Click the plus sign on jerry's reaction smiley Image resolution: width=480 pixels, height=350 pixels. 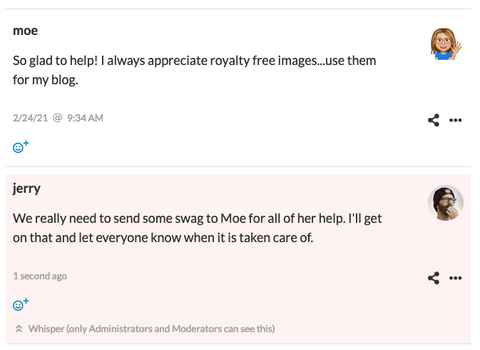click(26, 301)
